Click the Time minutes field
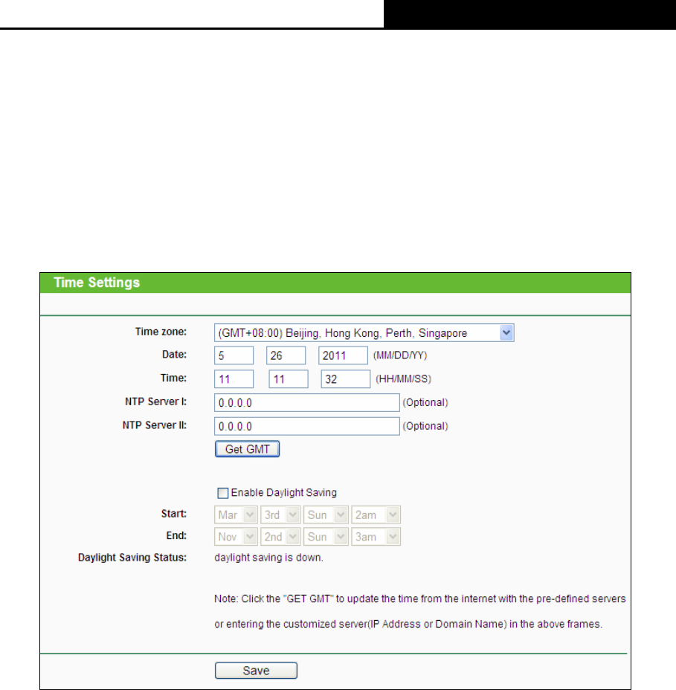 (289, 379)
